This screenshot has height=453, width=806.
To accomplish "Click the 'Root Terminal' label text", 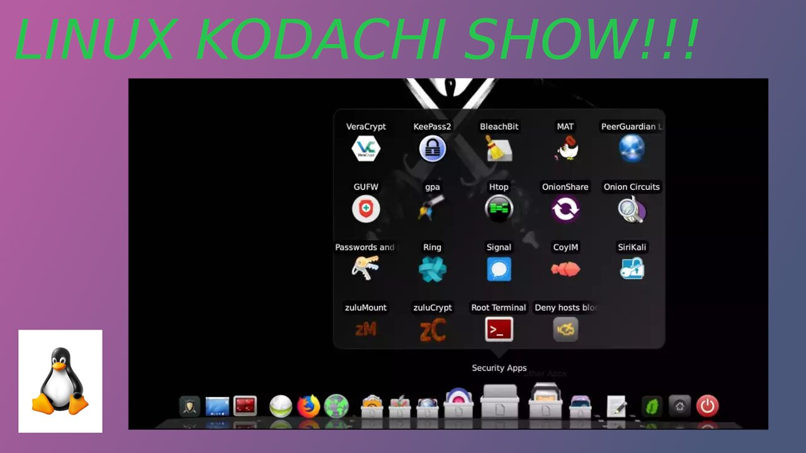I will (x=499, y=308).
